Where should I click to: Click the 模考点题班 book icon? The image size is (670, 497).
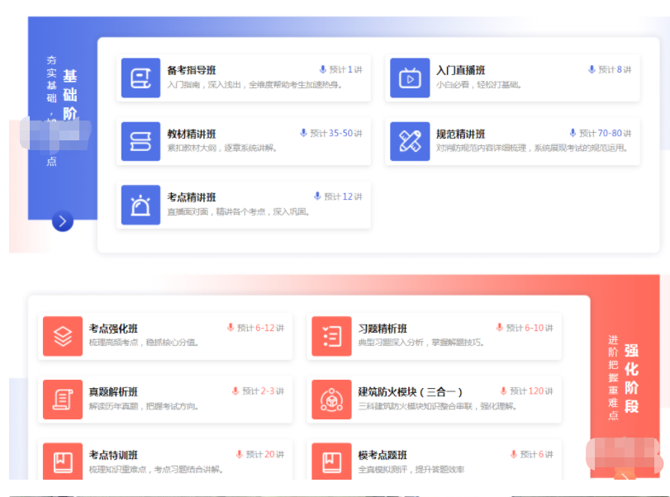coord(331,461)
